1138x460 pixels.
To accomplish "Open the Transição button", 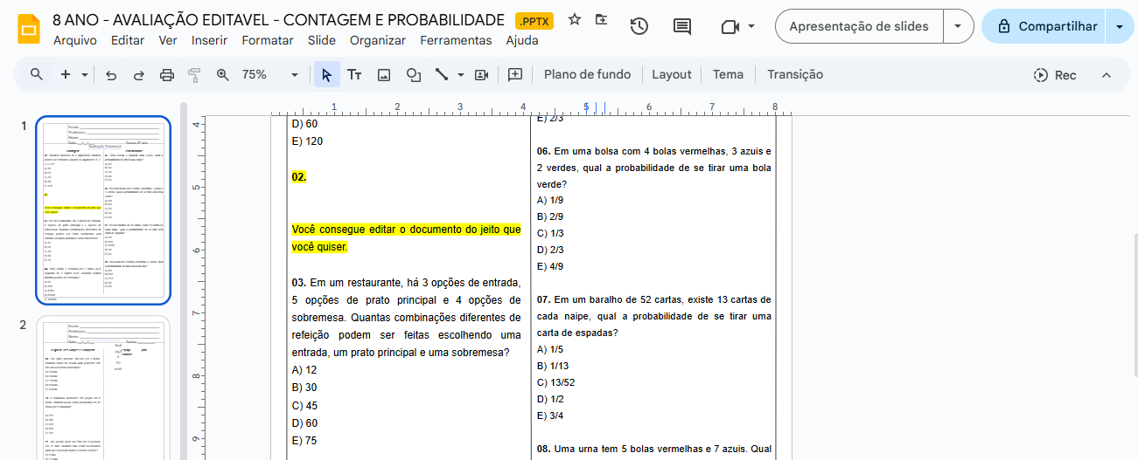I will [795, 75].
